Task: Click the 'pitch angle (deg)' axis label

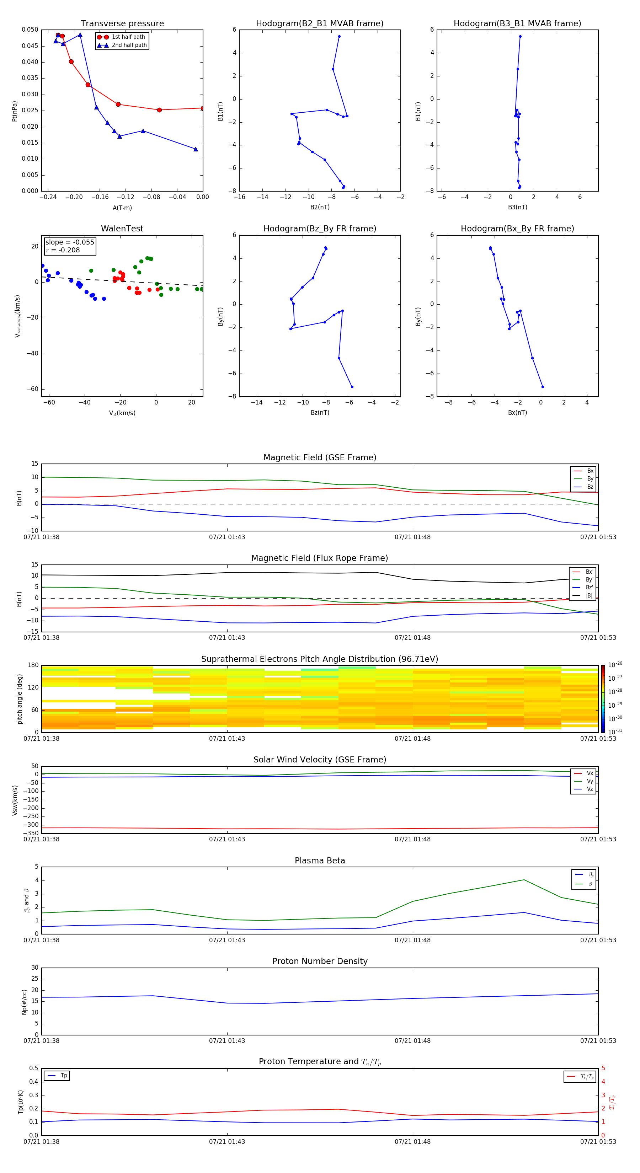Action: point(20,699)
